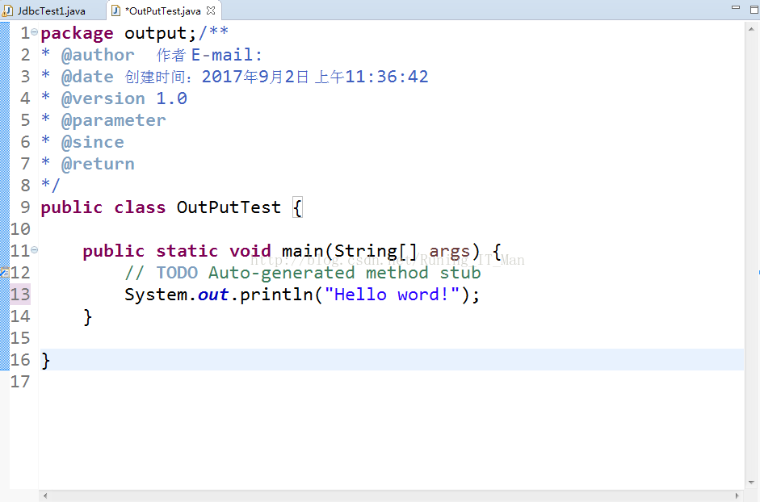Click 'String[]' in main signature
The image size is (760, 502).
(376, 252)
